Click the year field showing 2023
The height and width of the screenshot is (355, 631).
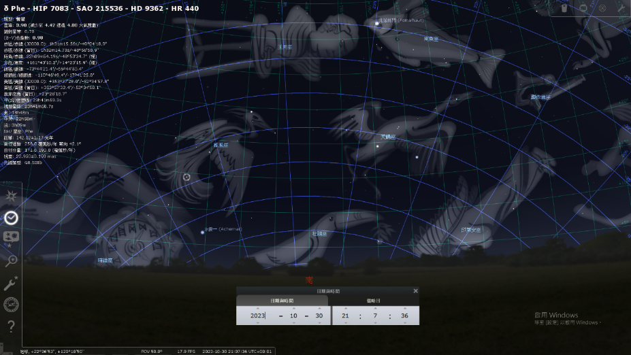pyautogui.click(x=257, y=316)
